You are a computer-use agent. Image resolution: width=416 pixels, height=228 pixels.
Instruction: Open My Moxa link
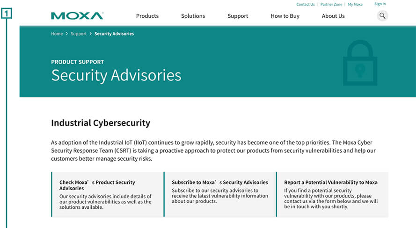pos(355,5)
